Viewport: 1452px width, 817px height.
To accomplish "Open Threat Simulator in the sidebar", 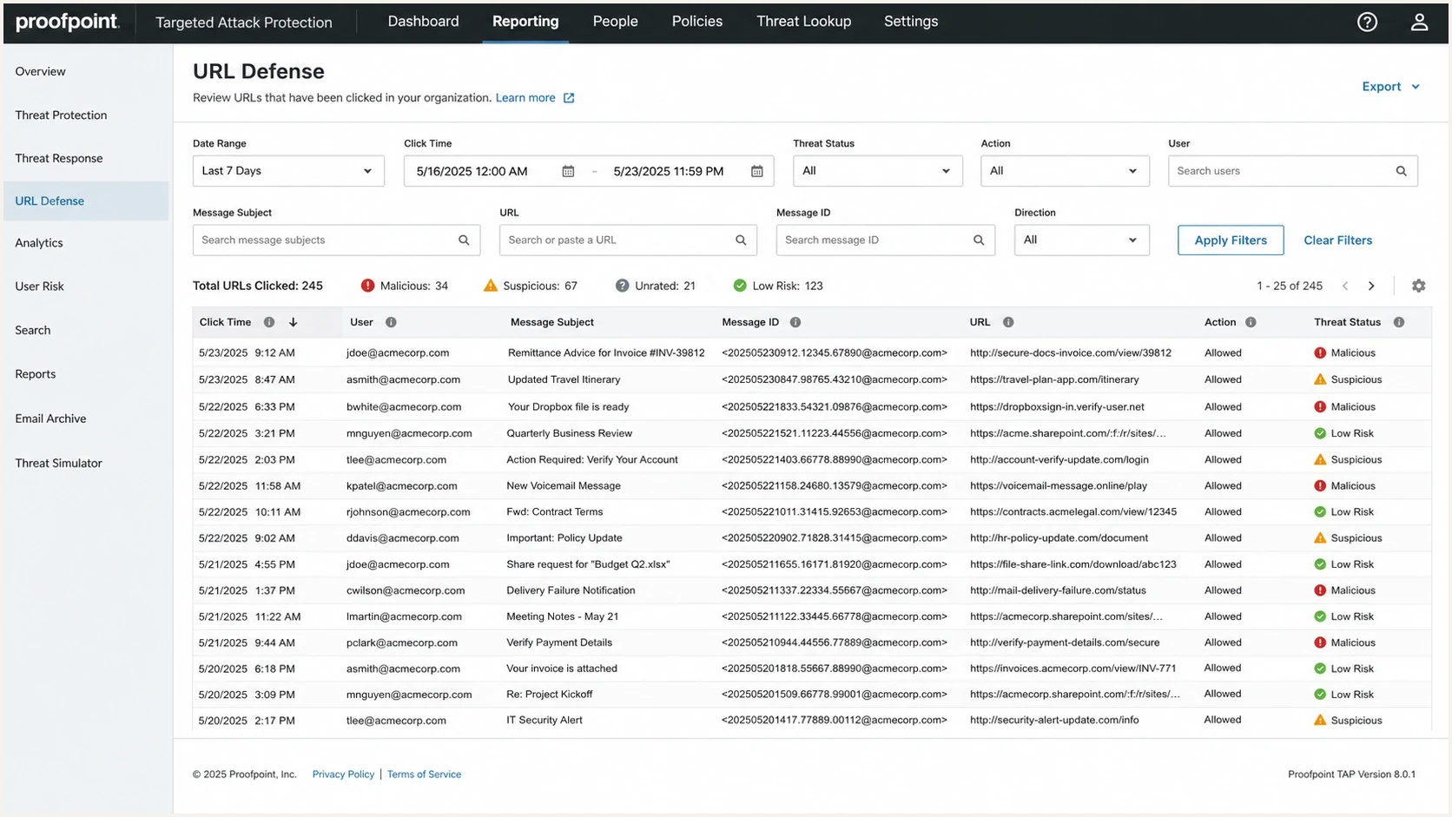I will (x=58, y=463).
